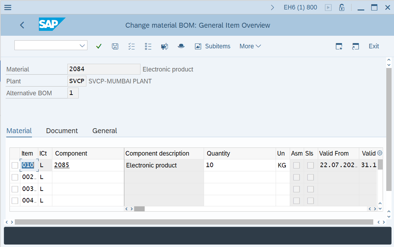The height and width of the screenshot is (247, 394).
Task: Click the Save floppy disk icon
Action: tap(115, 46)
